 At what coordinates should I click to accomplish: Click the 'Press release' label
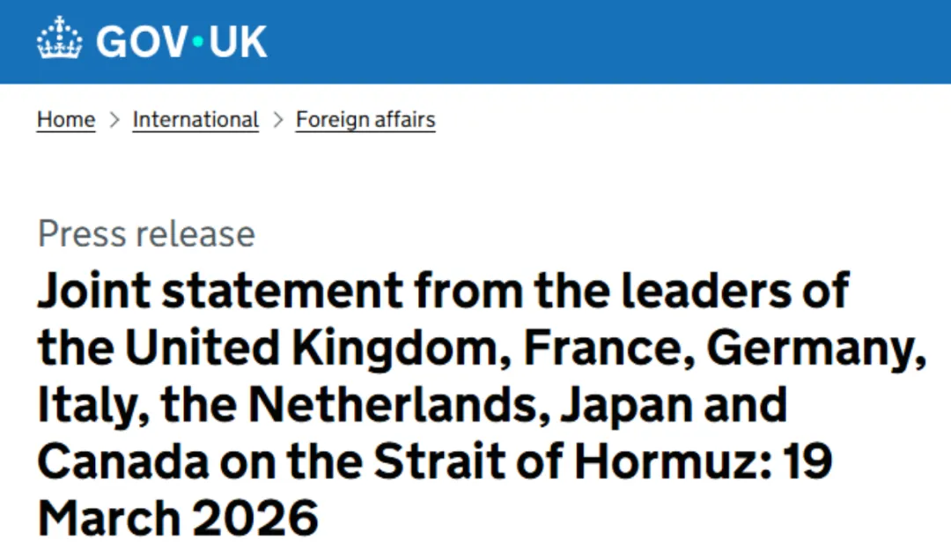(146, 234)
